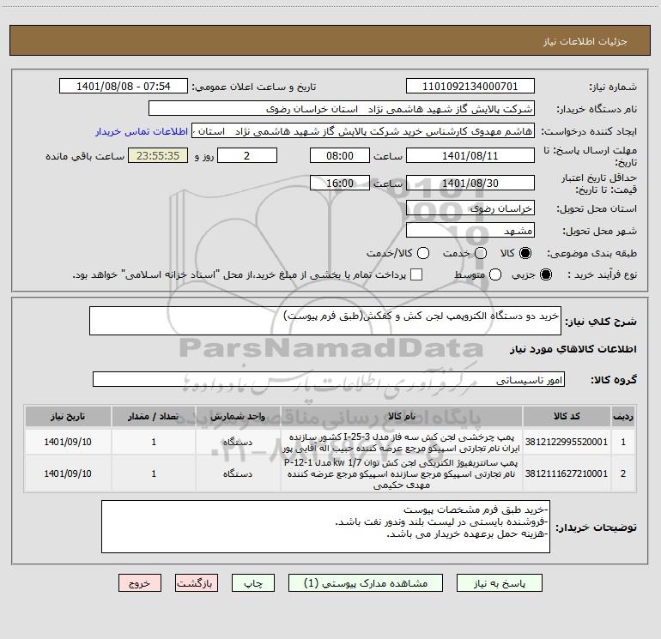Click the واحد شمارش column header

click(x=238, y=416)
